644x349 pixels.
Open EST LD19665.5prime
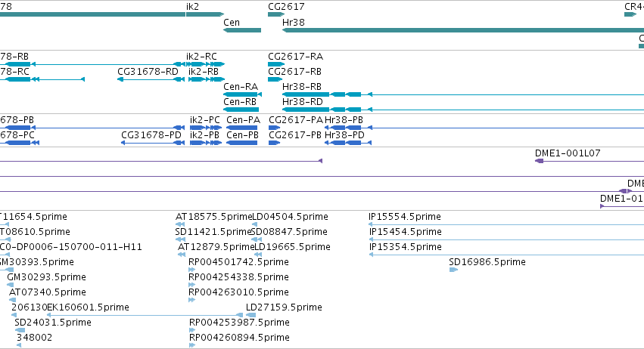coord(292,247)
